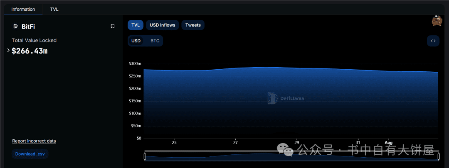Click the $100m axis label

click(x=135, y=113)
